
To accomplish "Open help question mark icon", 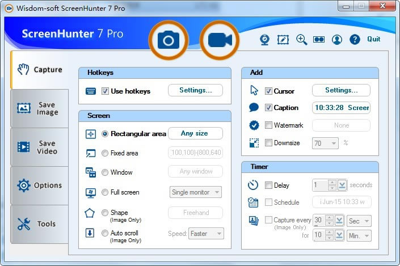I will [x=355, y=40].
